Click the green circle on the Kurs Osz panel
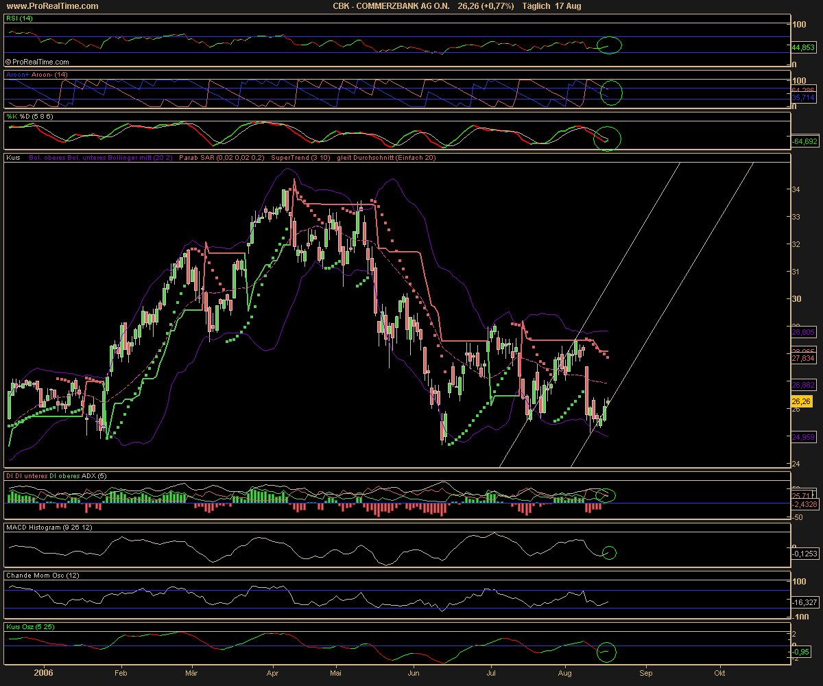Viewport: 823px width, 686px height. (x=606, y=652)
